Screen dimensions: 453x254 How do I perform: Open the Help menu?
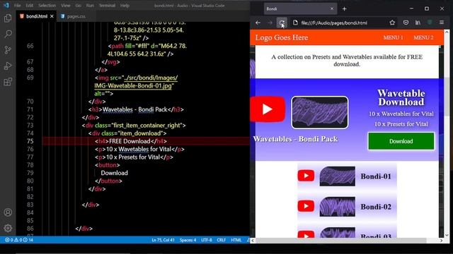pos(125,6)
